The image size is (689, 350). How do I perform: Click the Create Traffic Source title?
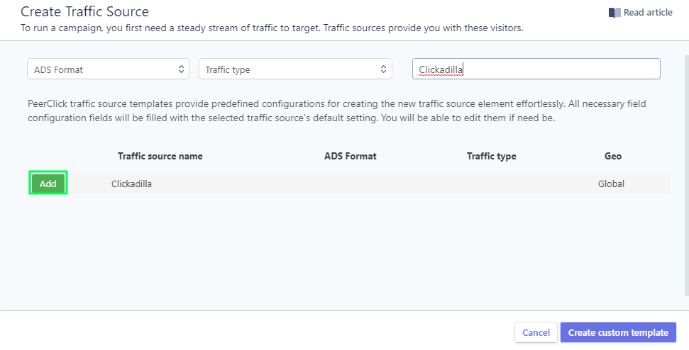pyautogui.click(x=84, y=11)
